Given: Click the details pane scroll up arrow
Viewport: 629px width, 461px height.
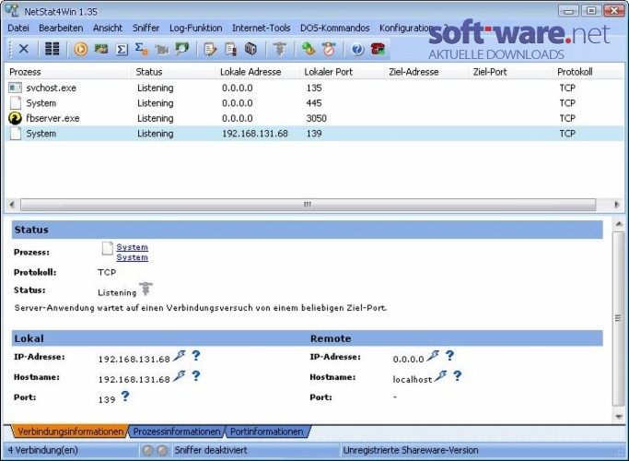Looking at the screenshot, I should point(619,224).
